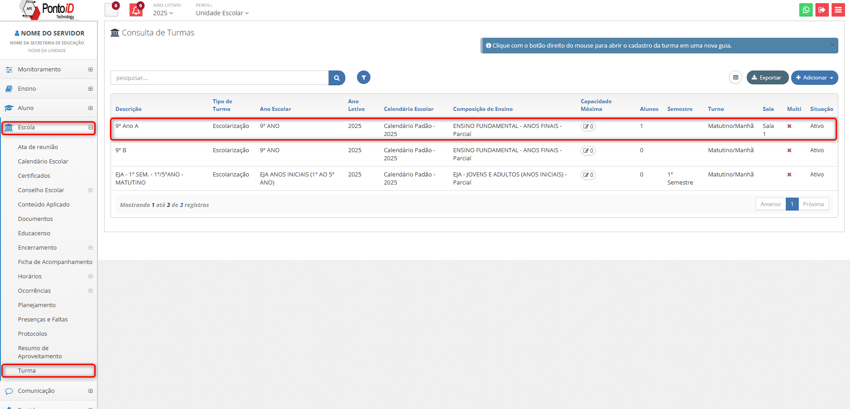Open the Ano Letivo 2025 dropdown
The width and height of the screenshot is (850, 409).
coord(163,13)
